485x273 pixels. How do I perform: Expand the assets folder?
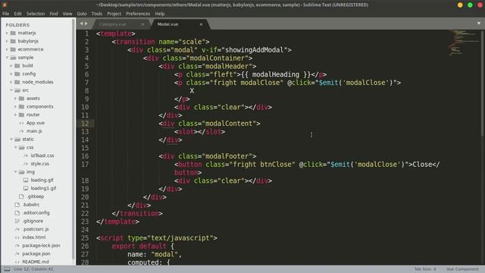pos(15,98)
